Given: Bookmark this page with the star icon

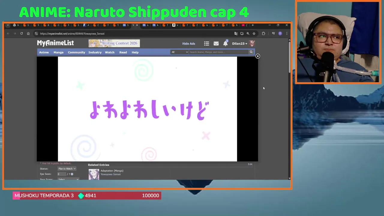Looking at the screenshot, I should coord(254,34).
